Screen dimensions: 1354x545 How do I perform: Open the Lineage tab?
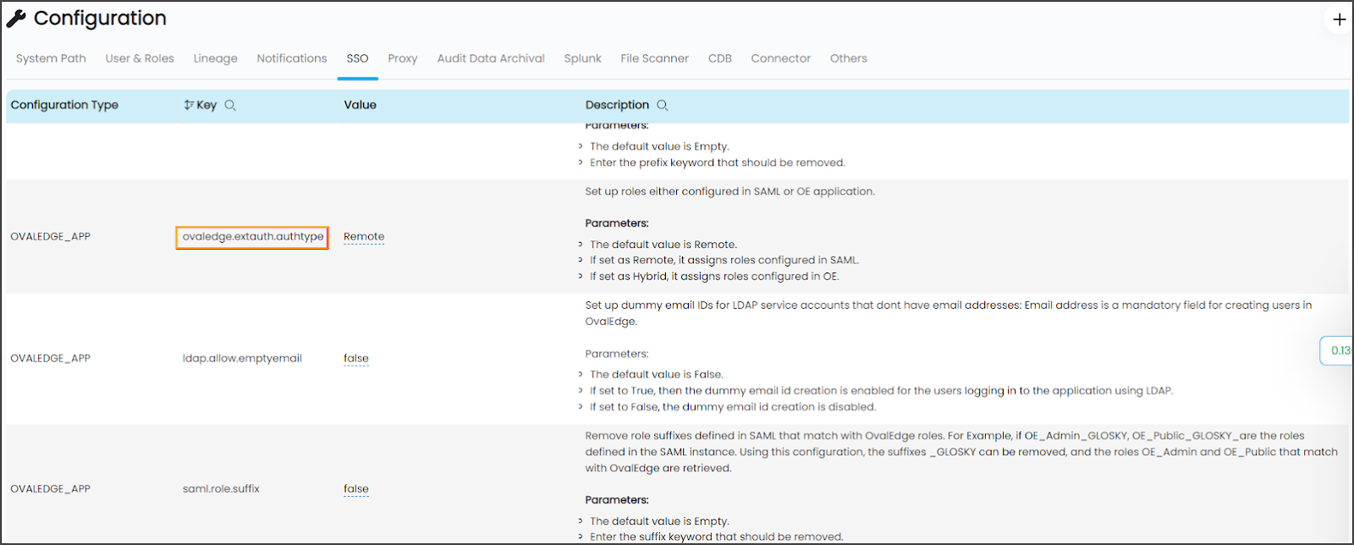point(215,58)
